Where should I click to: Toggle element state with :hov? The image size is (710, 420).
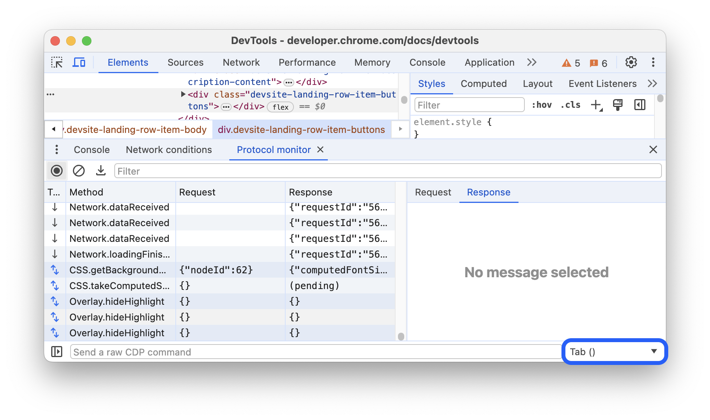[x=542, y=105]
